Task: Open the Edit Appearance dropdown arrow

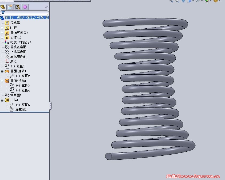Action: 211,1
